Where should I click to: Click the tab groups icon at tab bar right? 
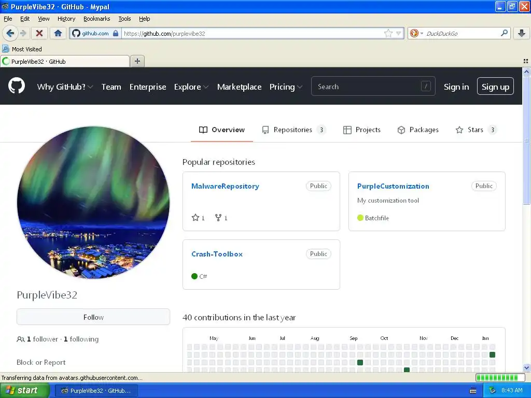526,61
